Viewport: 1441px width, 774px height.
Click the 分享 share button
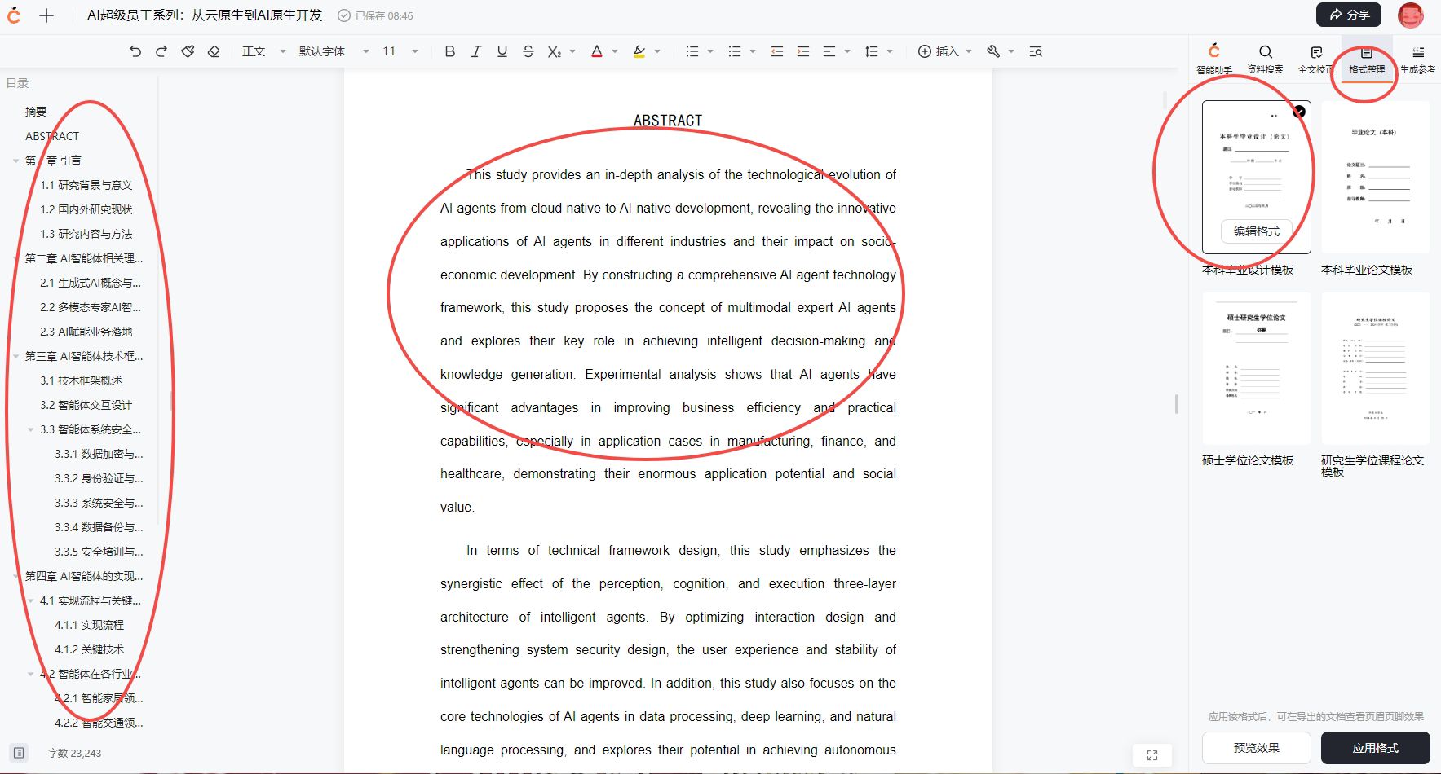(x=1349, y=15)
